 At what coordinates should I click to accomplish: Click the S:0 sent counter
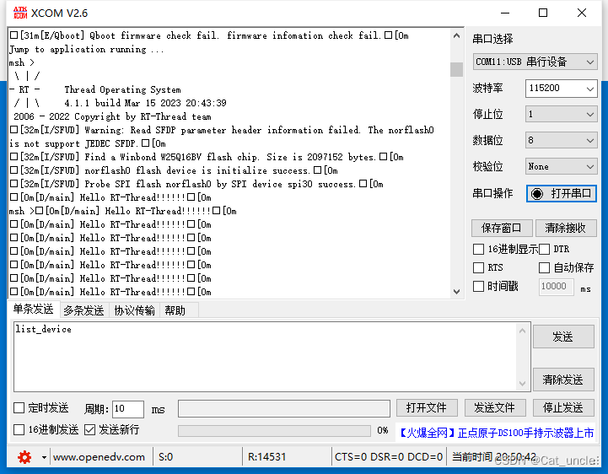(x=165, y=457)
